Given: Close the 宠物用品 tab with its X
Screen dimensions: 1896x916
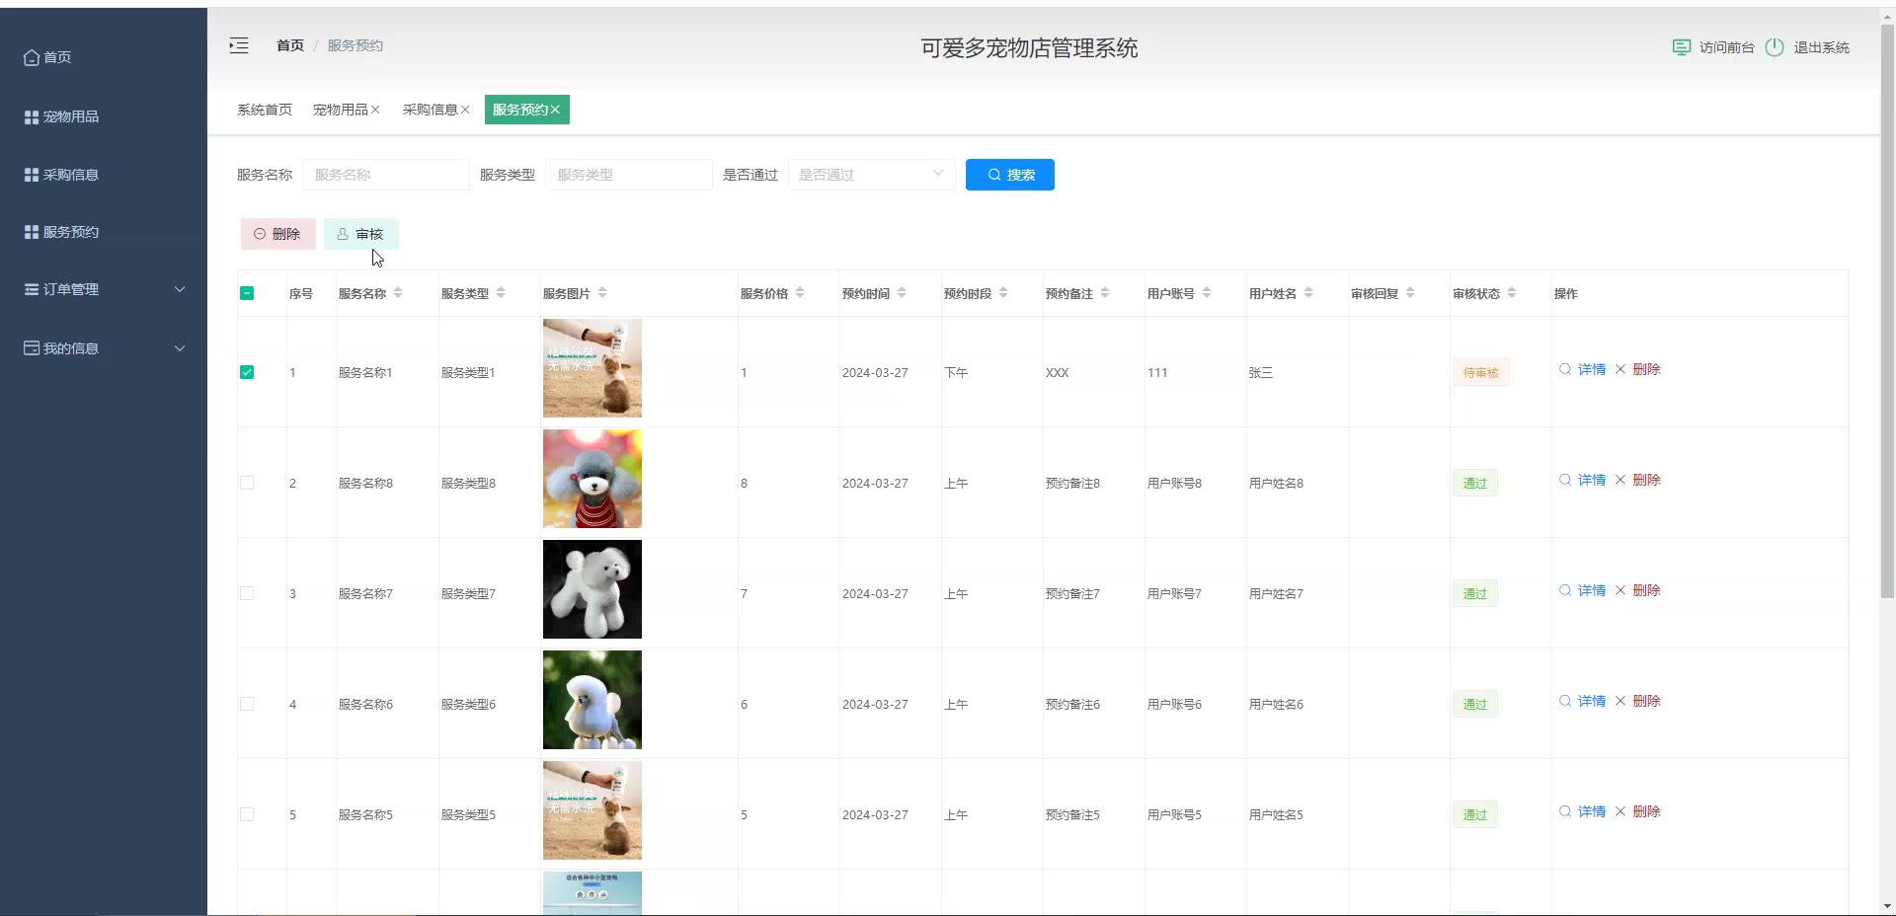Looking at the screenshot, I should (375, 110).
